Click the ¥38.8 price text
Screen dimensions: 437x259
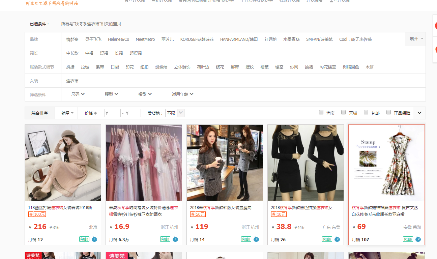coord(281,227)
